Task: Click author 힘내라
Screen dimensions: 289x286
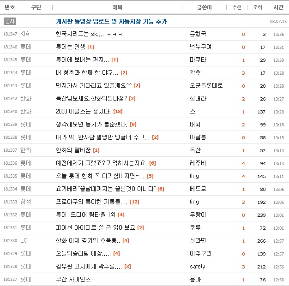Action: [198, 98]
